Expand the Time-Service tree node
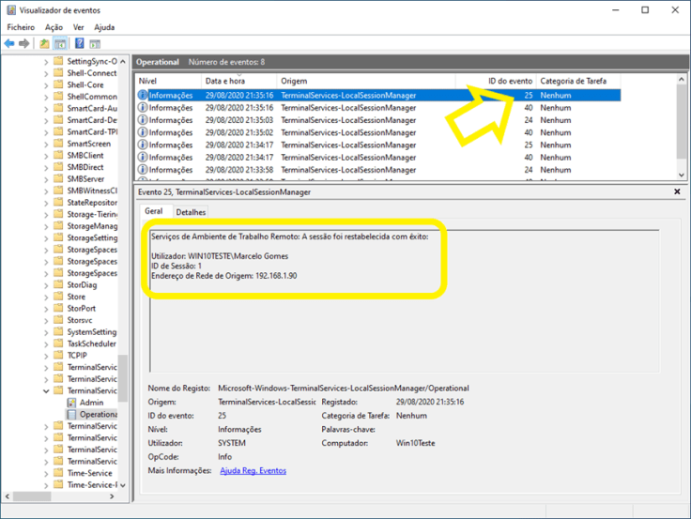This screenshot has height=519, width=691. [x=46, y=473]
